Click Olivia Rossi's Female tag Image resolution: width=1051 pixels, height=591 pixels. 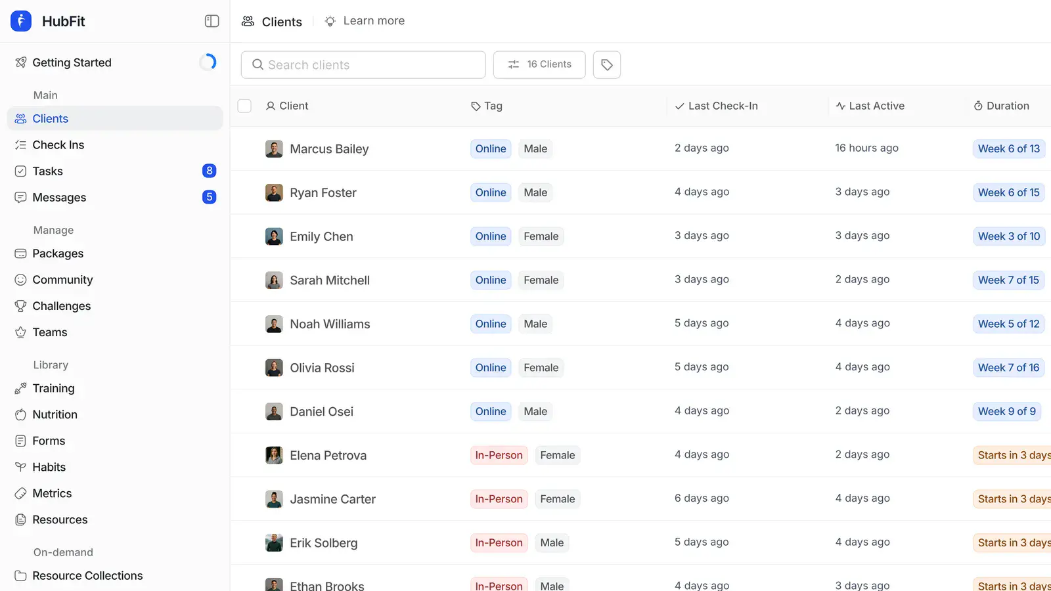[x=541, y=368]
